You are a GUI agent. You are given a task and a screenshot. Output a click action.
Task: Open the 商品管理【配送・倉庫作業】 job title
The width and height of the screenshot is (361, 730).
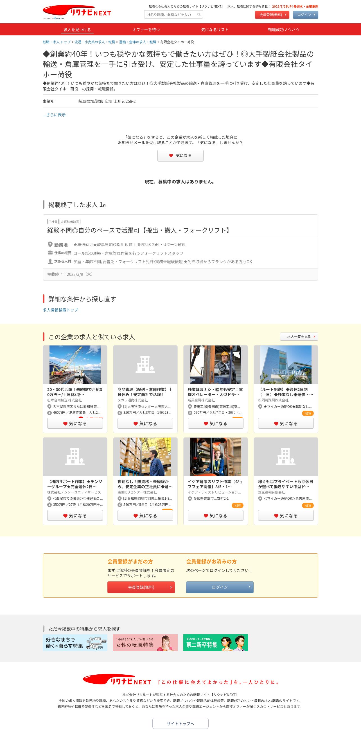click(x=145, y=392)
